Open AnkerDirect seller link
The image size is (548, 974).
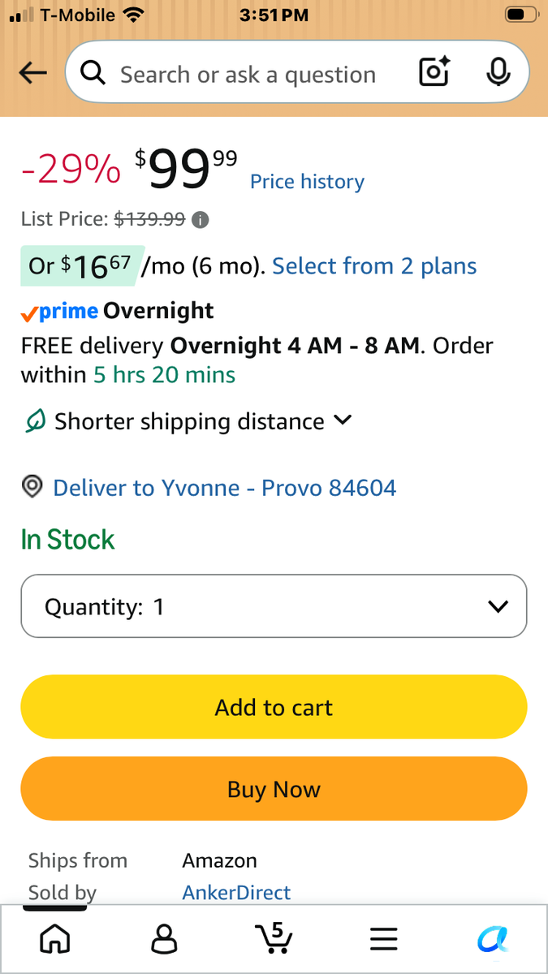[x=236, y=892]
